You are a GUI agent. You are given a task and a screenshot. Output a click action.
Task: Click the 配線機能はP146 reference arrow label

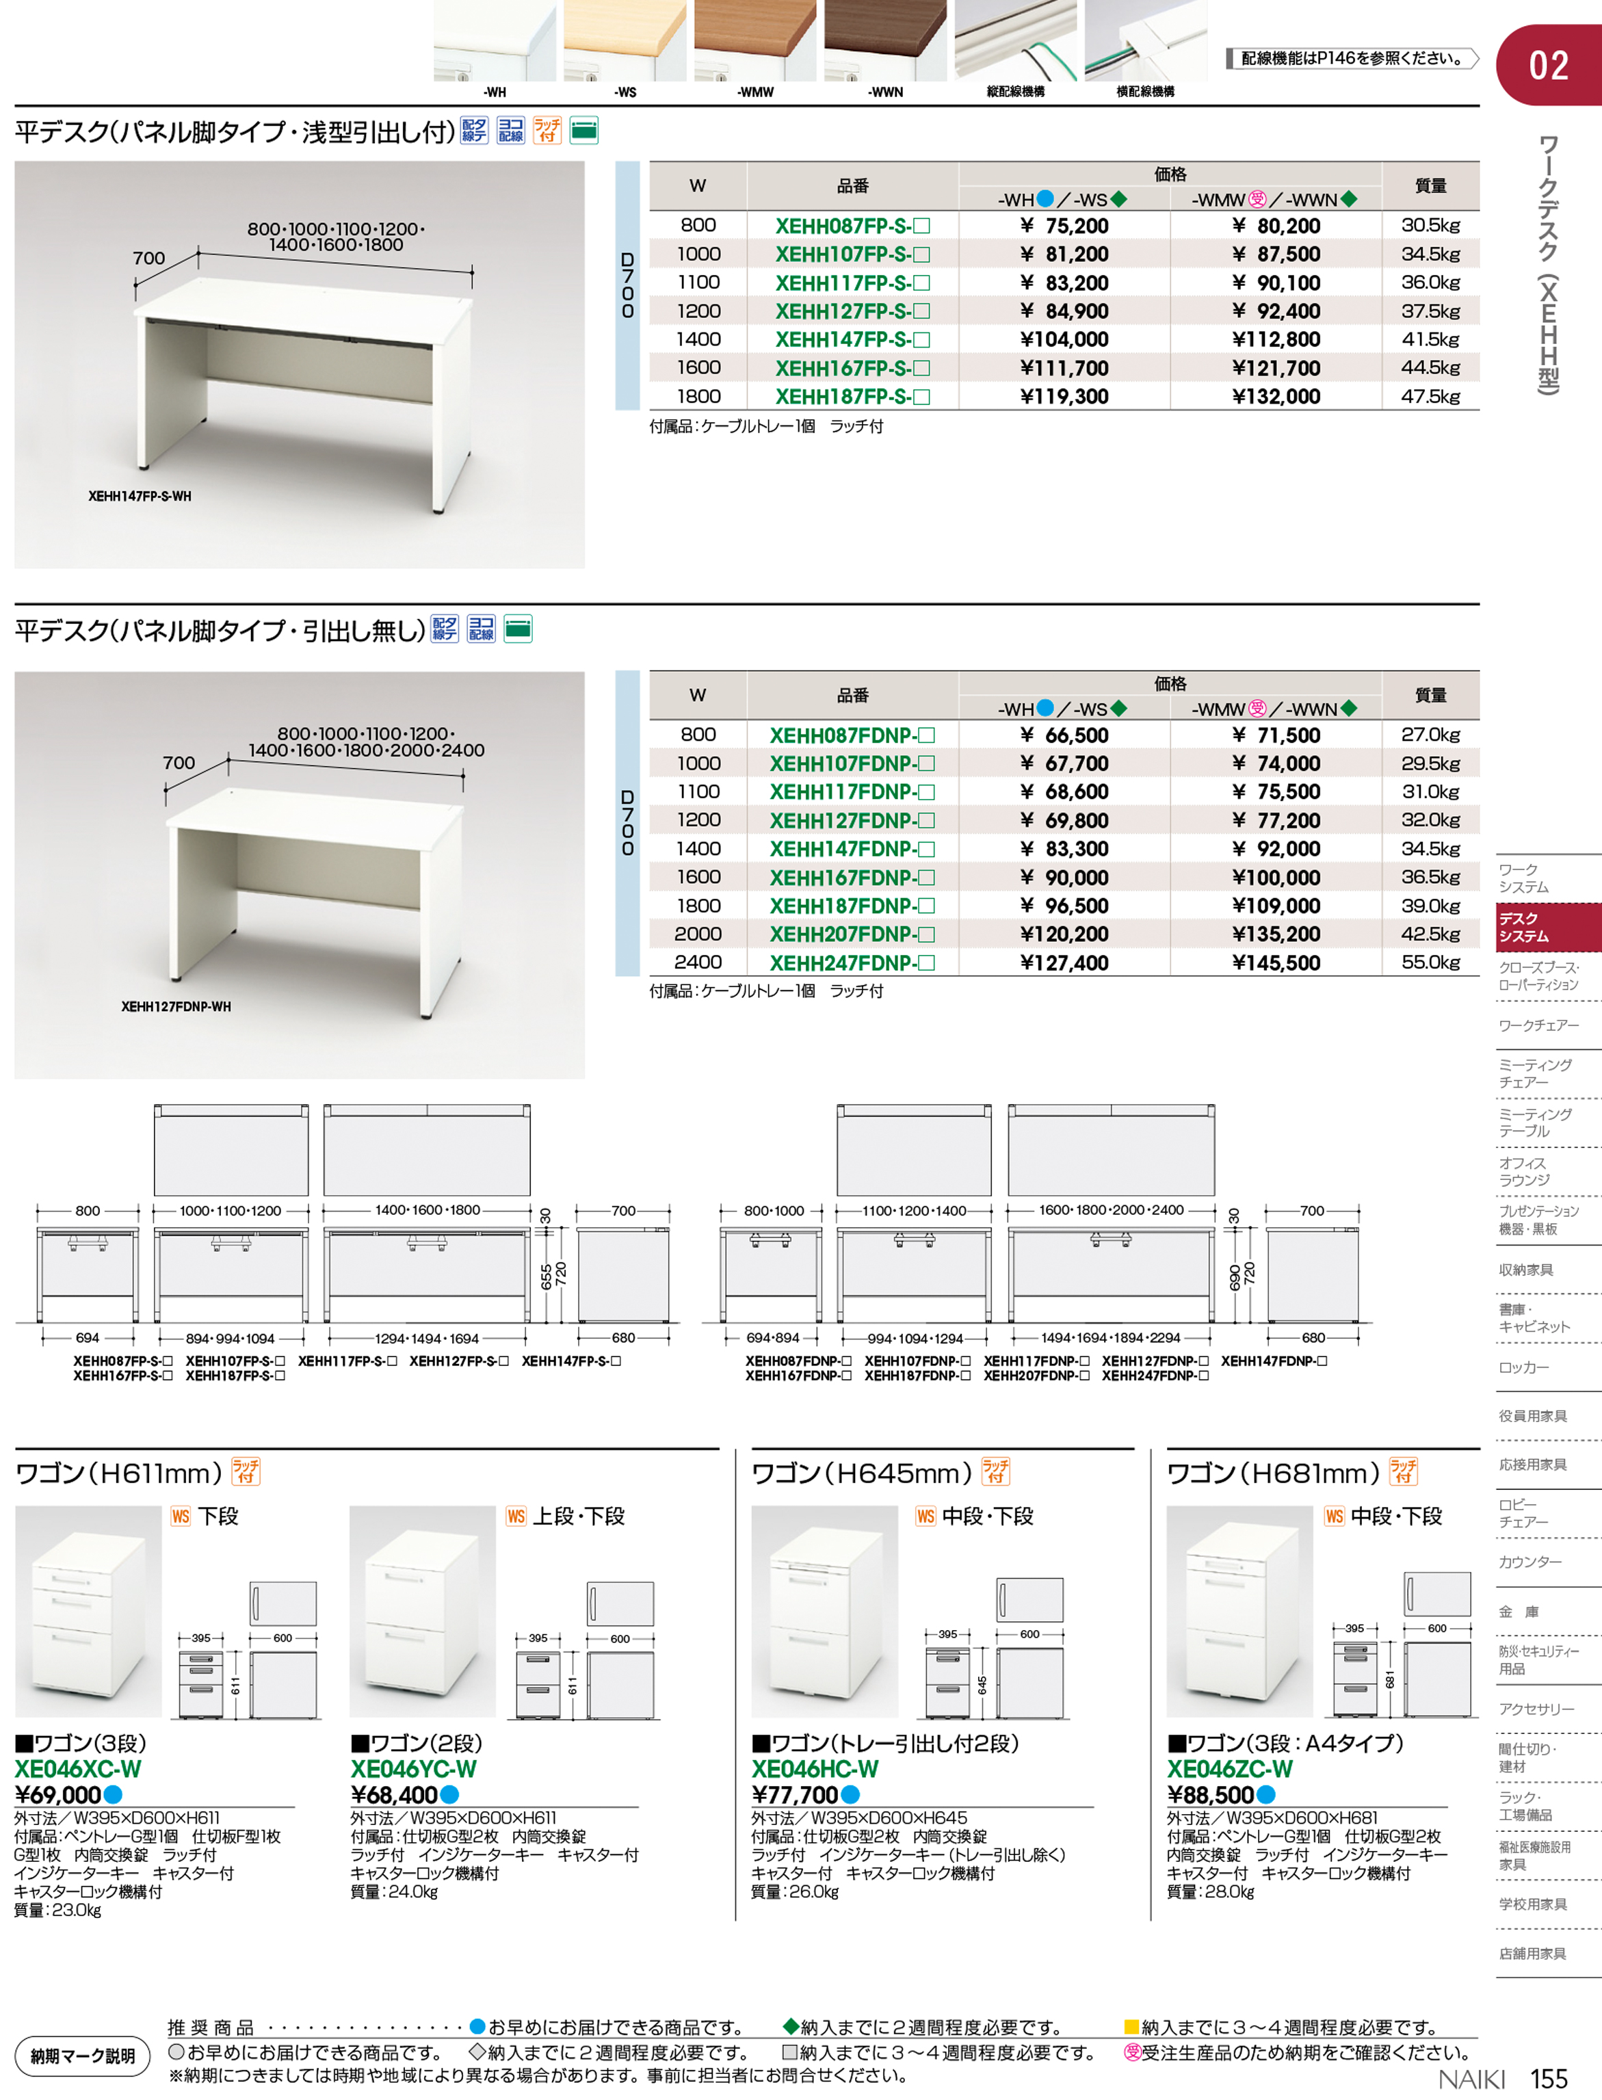1351,59
